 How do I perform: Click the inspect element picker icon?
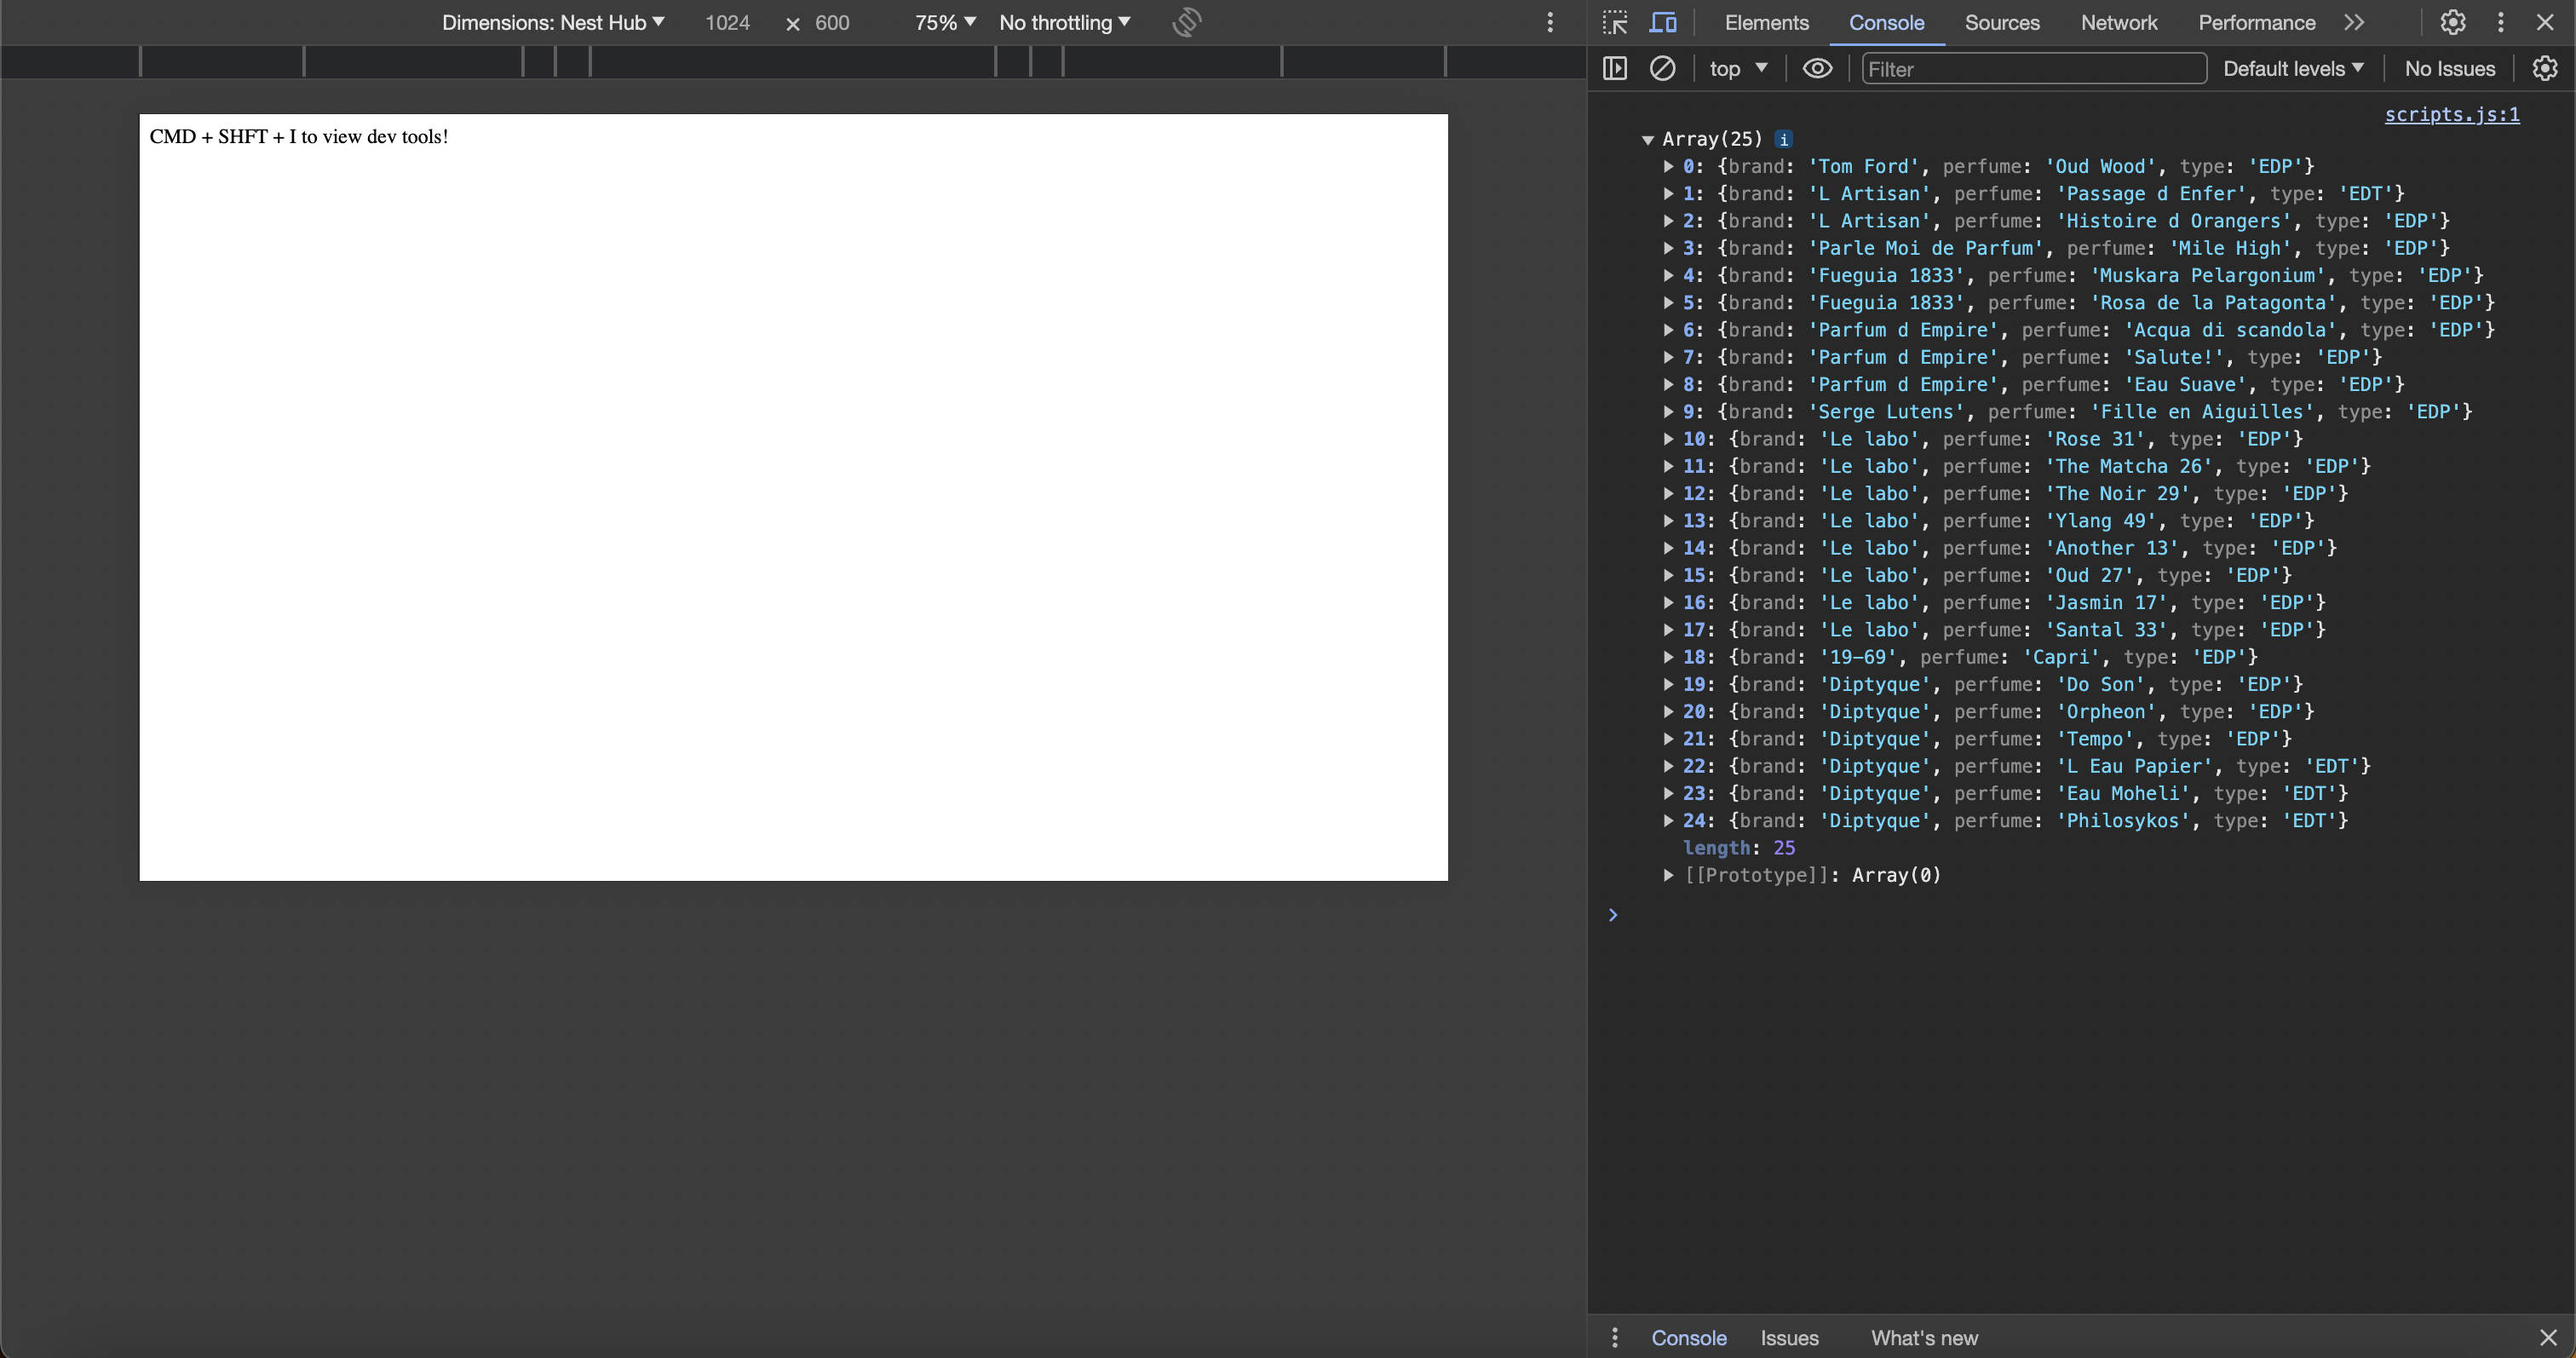(x=1615, y=22)
